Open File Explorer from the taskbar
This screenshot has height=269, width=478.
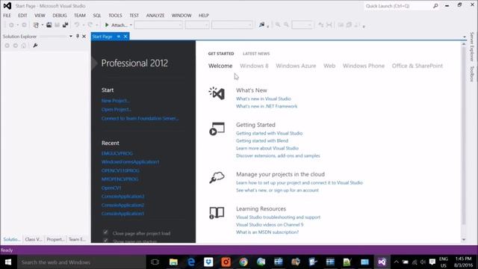coord(173,262)
